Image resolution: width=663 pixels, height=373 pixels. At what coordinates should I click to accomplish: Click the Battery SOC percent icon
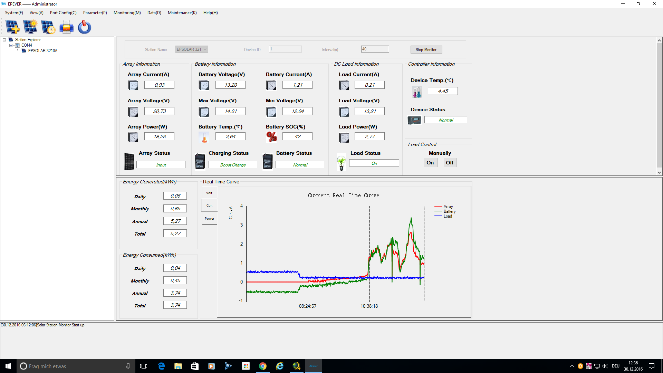(271, 137)
